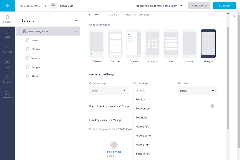The height and width of the screenshot is (160, 240).
Task: Click the Videos screen icon
Action: pos(28,58)
